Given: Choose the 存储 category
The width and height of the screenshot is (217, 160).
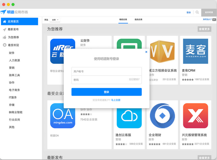Looking at the screenshot, I should 12,105.
